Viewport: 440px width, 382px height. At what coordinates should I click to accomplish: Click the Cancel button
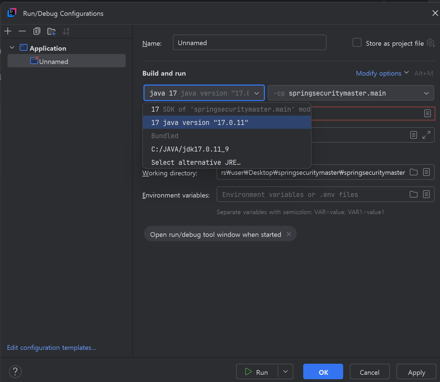[370, 371]
